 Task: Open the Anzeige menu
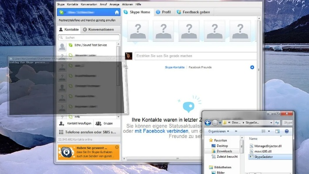coord(114,4)
